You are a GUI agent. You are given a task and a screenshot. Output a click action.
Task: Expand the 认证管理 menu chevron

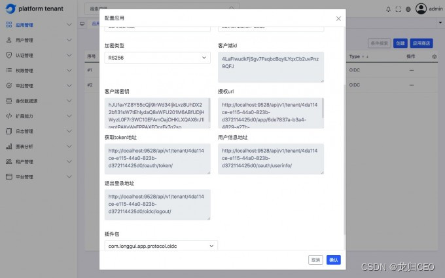click(69, 55)
